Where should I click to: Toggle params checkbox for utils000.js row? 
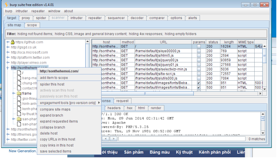click(x=199, y=78)
